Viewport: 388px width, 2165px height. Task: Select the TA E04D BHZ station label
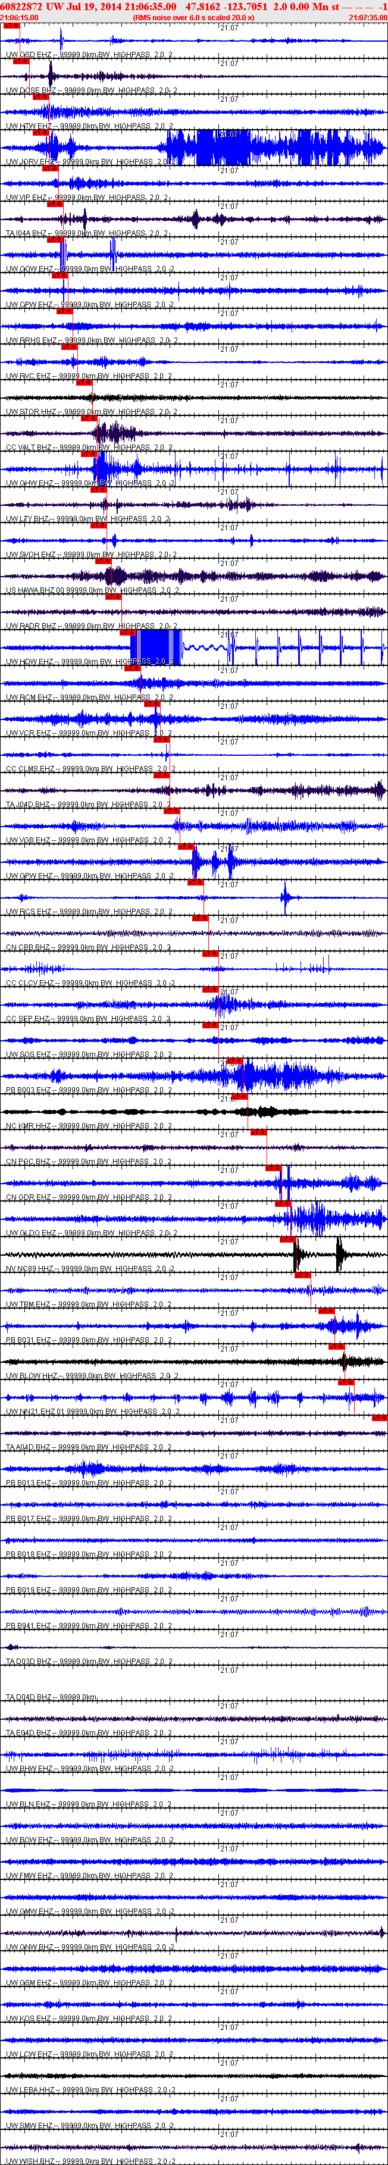[88, 1733]
